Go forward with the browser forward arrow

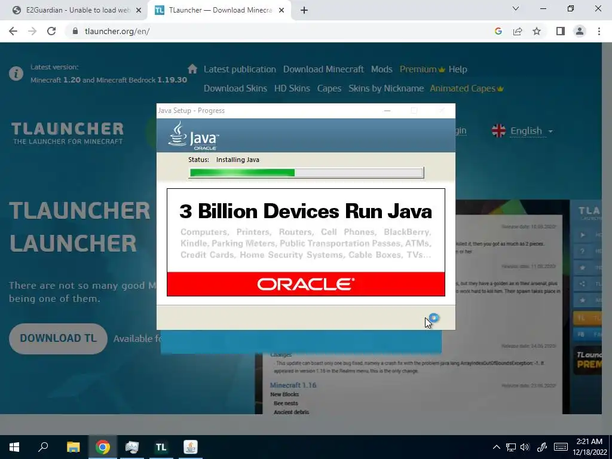coord(32,31)
